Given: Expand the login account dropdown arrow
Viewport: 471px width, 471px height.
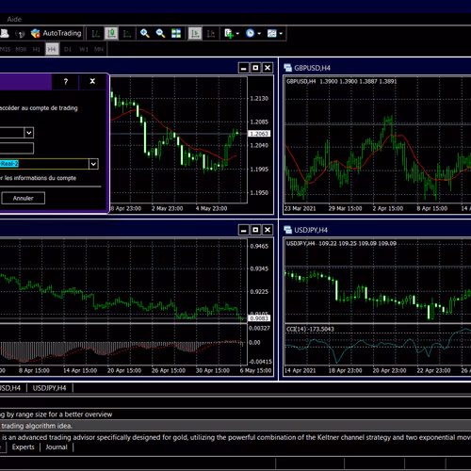Looking at the screenshot, I should pyautogui.click(x=29, y=133).
